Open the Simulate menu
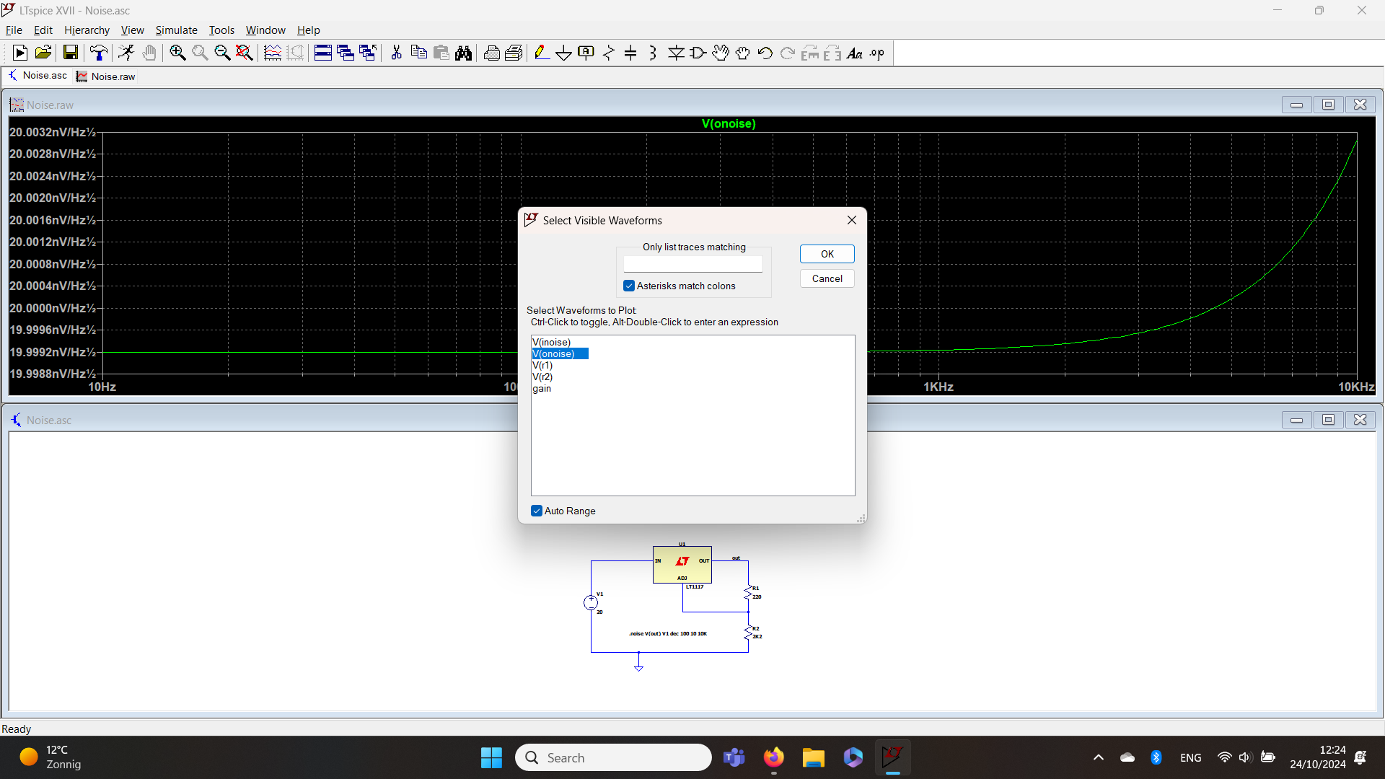This screenshot has height=779, width=1385. (176, 30)
